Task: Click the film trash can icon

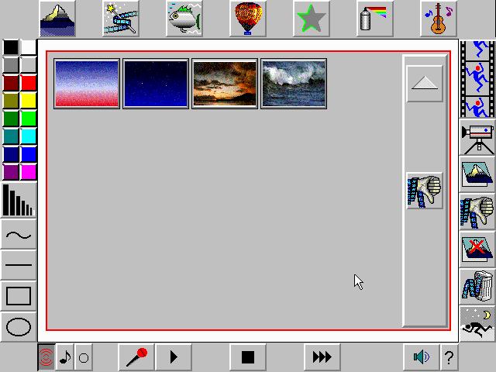Action: click(x=477, y=287)
